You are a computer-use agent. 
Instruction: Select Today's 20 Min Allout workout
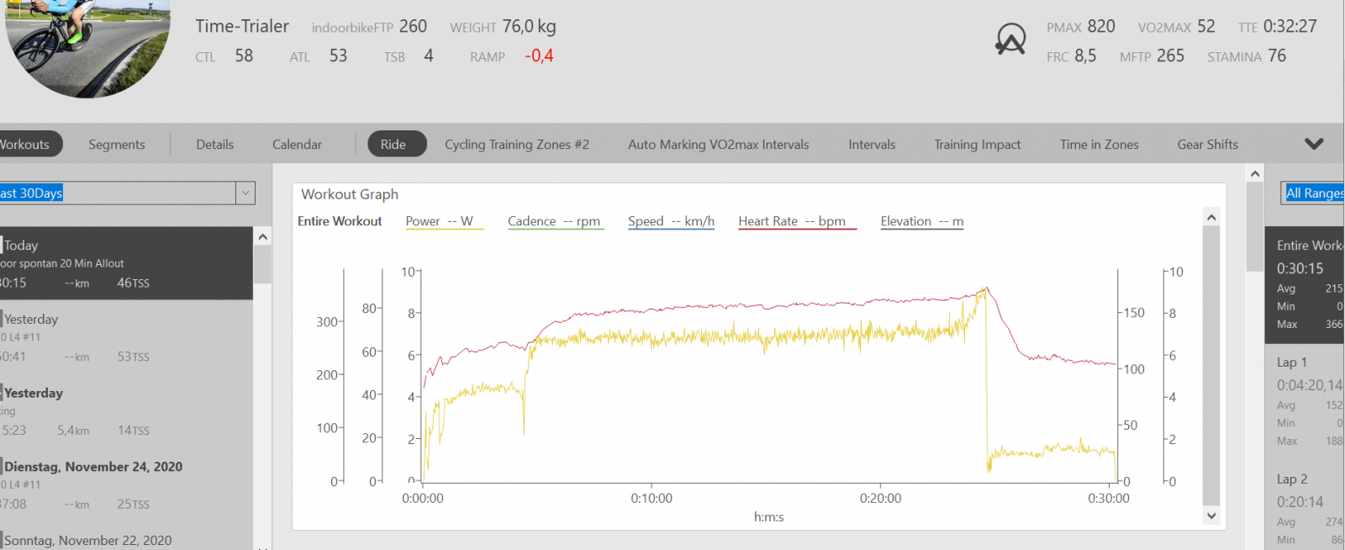click(126, 263)
